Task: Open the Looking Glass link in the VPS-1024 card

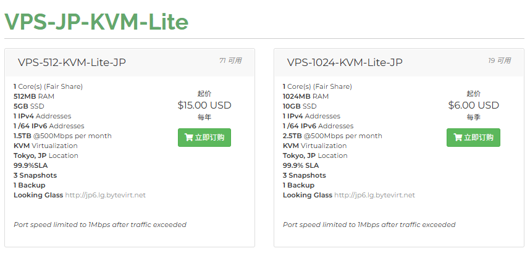Action: pyautogui.click(x=374, y=195)
